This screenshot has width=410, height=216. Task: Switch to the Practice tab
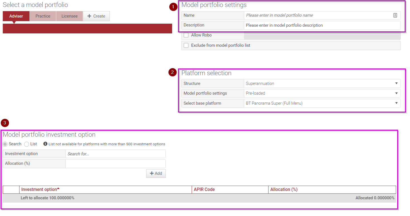pyautogui.click(x=43, y=16)
